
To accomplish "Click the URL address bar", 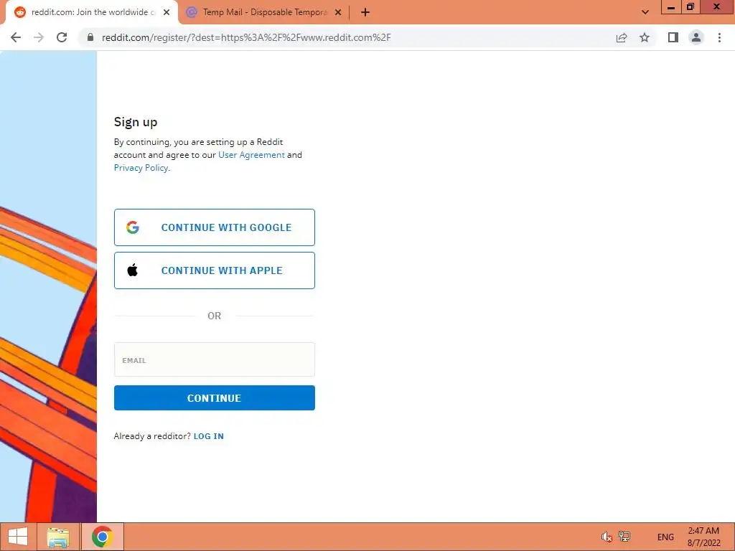I will point(347,37).
